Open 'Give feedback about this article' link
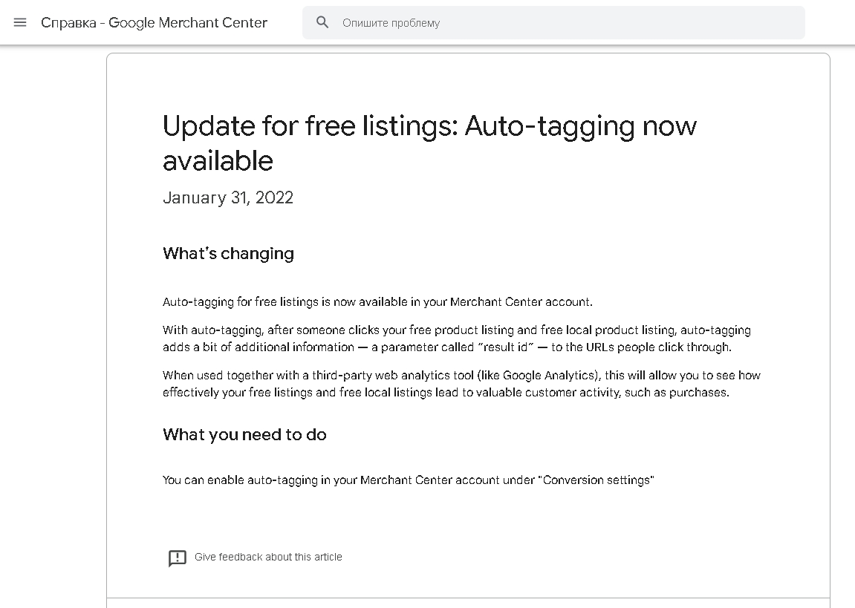The height and width of the screenshot is (608, 855). point(268,557)
